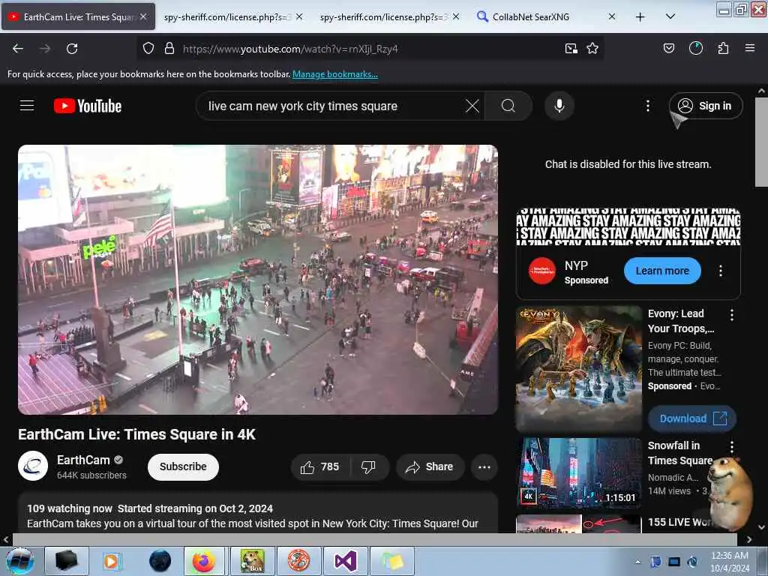The image size is (768, 576).
Task: Launch Firefox from the taskbar
Action: (204, 561)
